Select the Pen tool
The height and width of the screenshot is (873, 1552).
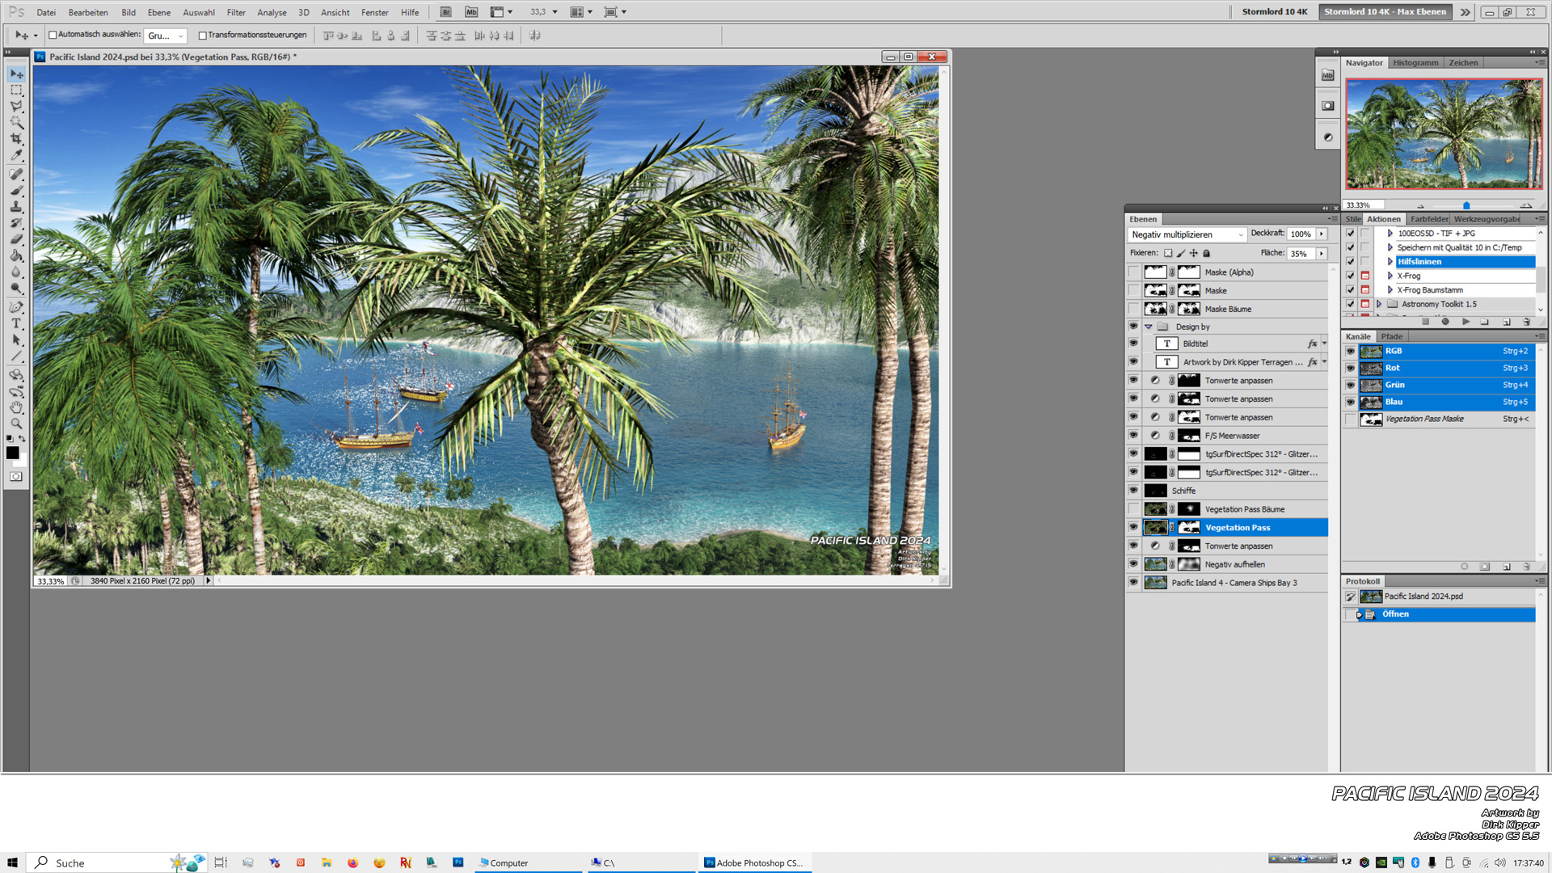pos(16,307)
